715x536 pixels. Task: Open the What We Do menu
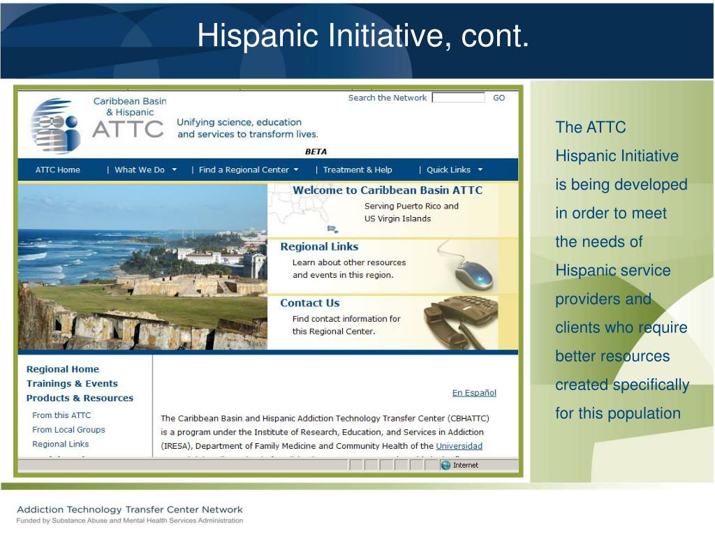point(140,170)
